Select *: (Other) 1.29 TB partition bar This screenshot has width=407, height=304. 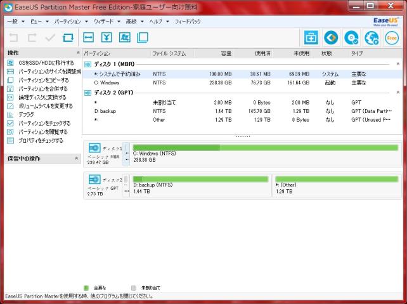337,179
